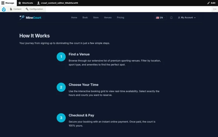Open the Content admin menu

16,9
